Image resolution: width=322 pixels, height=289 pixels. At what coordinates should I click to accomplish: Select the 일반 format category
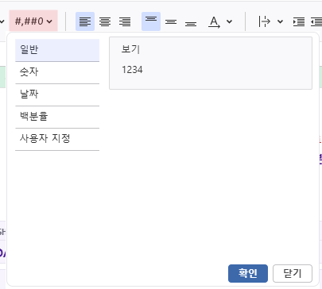click(x=57, y=50)
